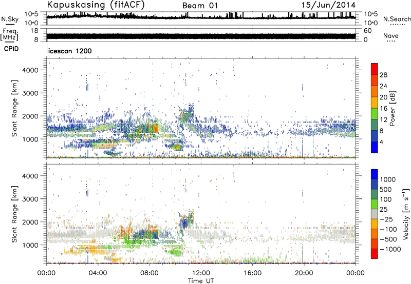Click the date 15/Jun/2014
The height and width of the screenshot is (284, 411).
coord(328,5)
